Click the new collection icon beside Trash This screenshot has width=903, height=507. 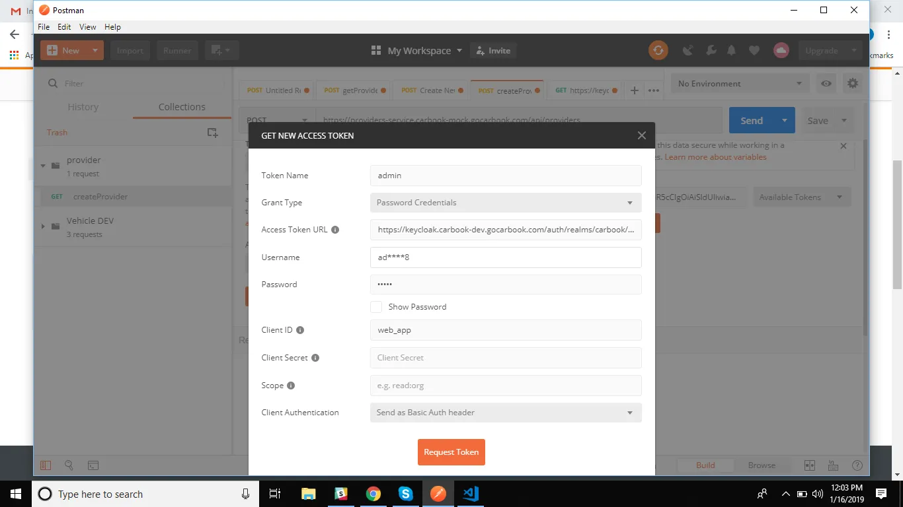pos(212,133)
